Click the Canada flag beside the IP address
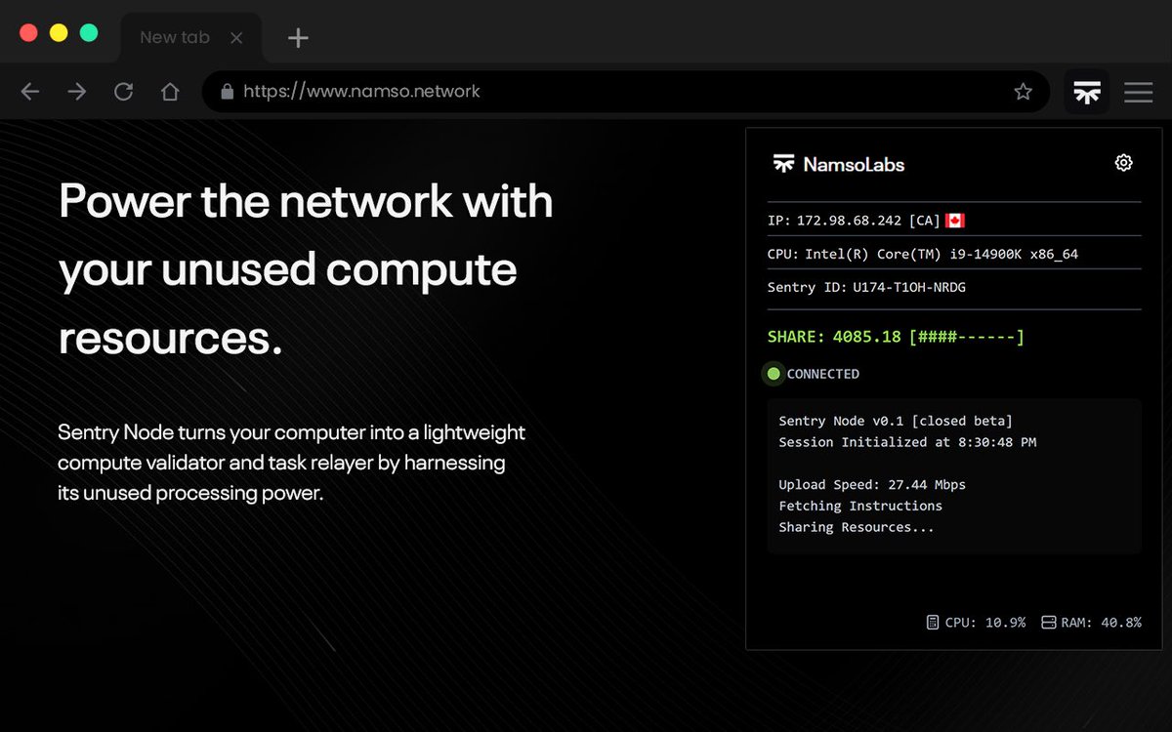Image resolution: width=1172 pixels, height=732 pixels. pyautogui.click(x=953, y=220)
